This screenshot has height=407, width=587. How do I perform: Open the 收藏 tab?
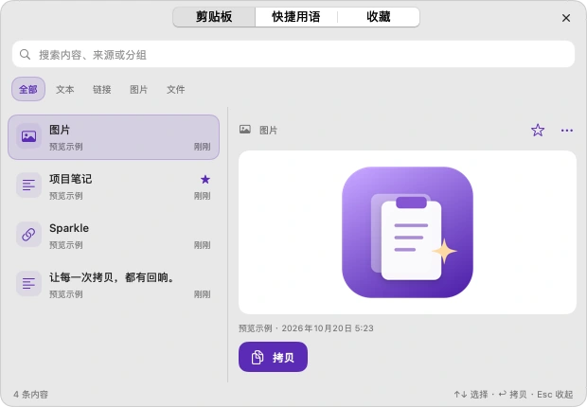click(x=378, y=17)
